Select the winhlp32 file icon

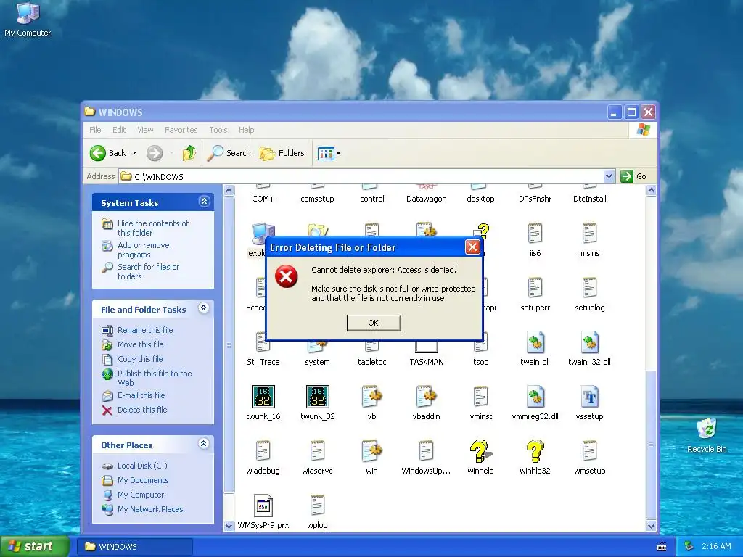coord(535,451)
